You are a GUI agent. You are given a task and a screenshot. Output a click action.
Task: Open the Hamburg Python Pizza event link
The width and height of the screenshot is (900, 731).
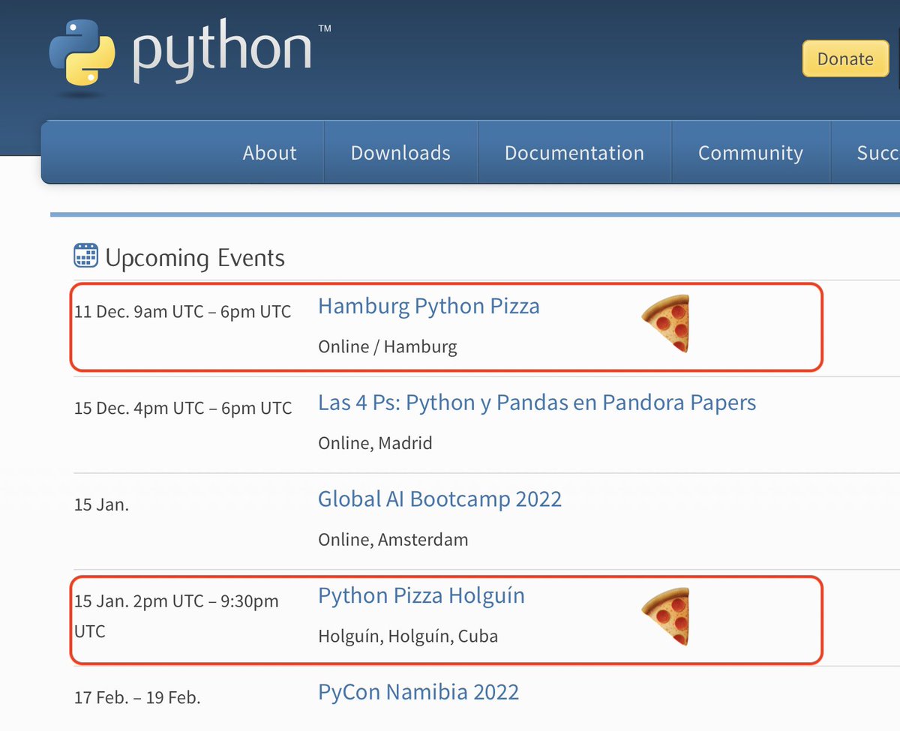click(428, 306)
